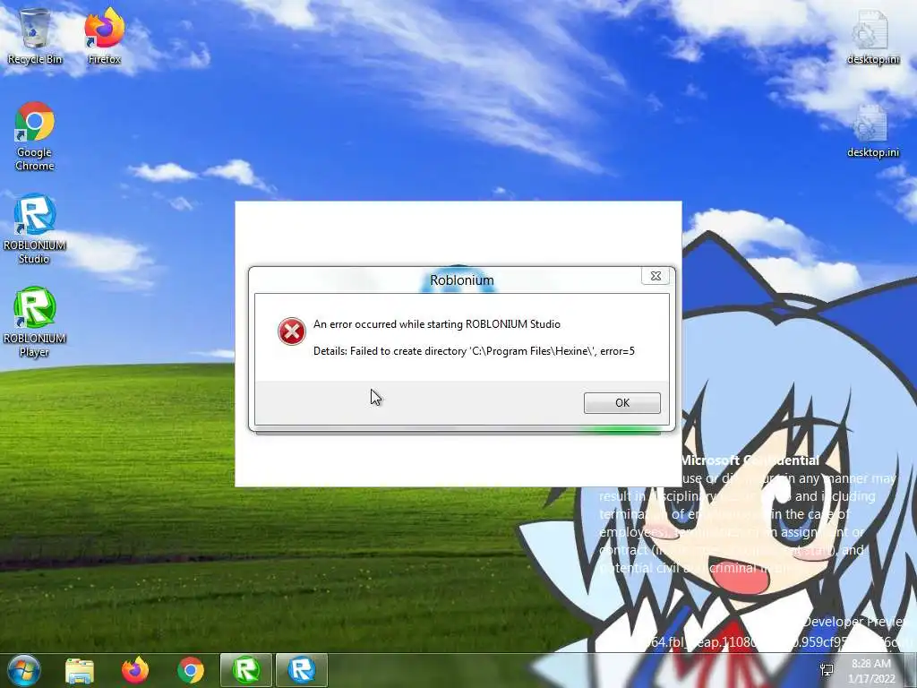Open Google Chrome desktop shortcut
Screen dimensions: 917x688
35,136
